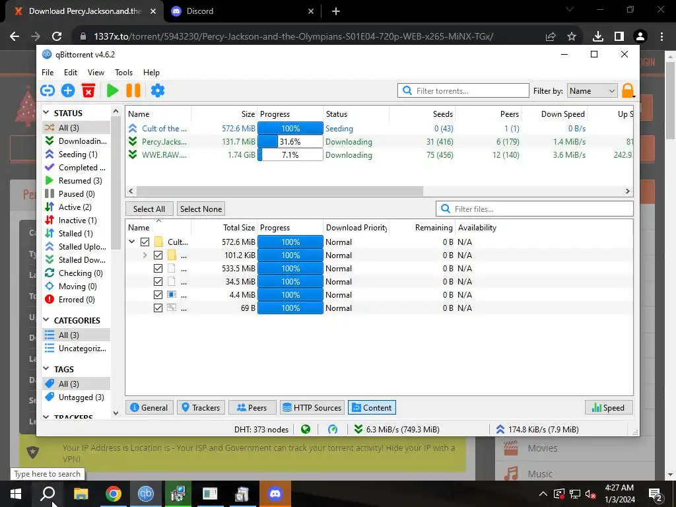The height and width of the screenshot is (507, 676).
Task: Select the Completed status filter
Action: (77, 167)
